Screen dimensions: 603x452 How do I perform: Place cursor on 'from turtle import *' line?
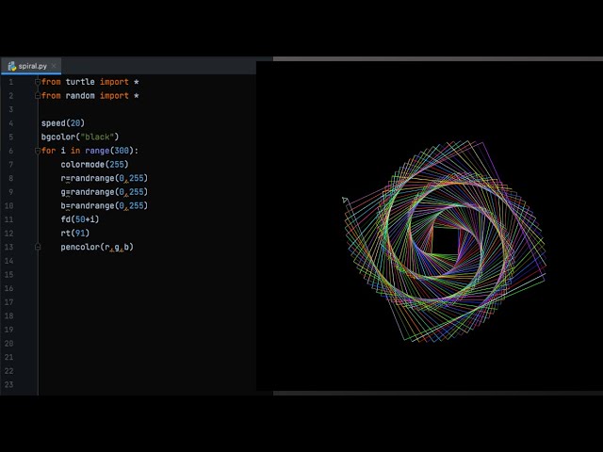90,82
